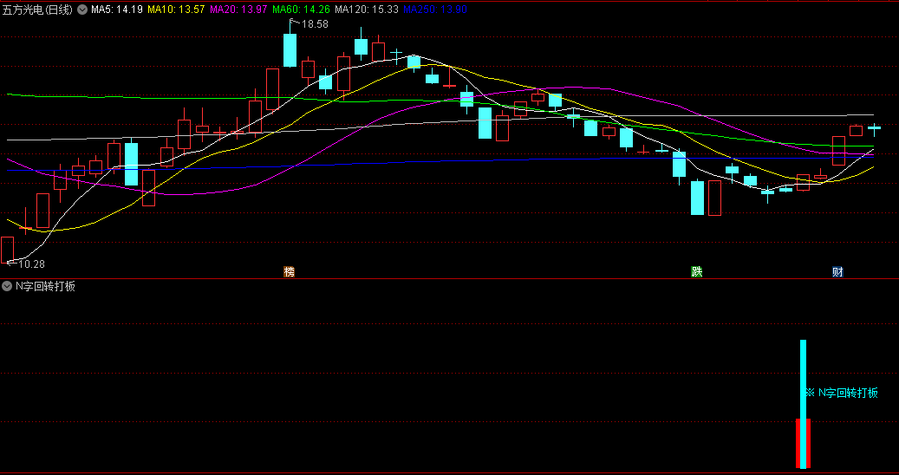This screenshot has width=899, height=475.
Task: Open the dropdown arrow beside 五方光电(日线)
Action: [82, 10]
